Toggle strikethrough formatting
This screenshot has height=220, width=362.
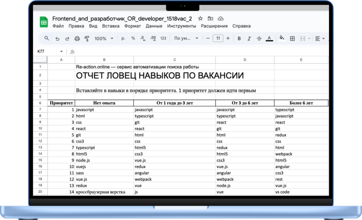259,38
